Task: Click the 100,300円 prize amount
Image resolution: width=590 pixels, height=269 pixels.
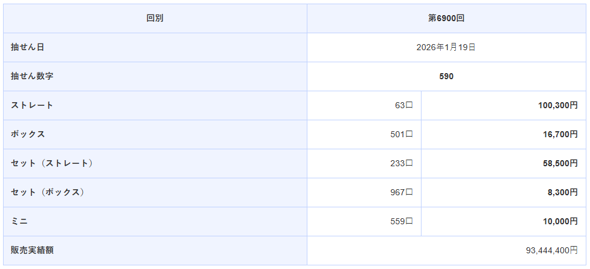Action: tap(558, 105)
